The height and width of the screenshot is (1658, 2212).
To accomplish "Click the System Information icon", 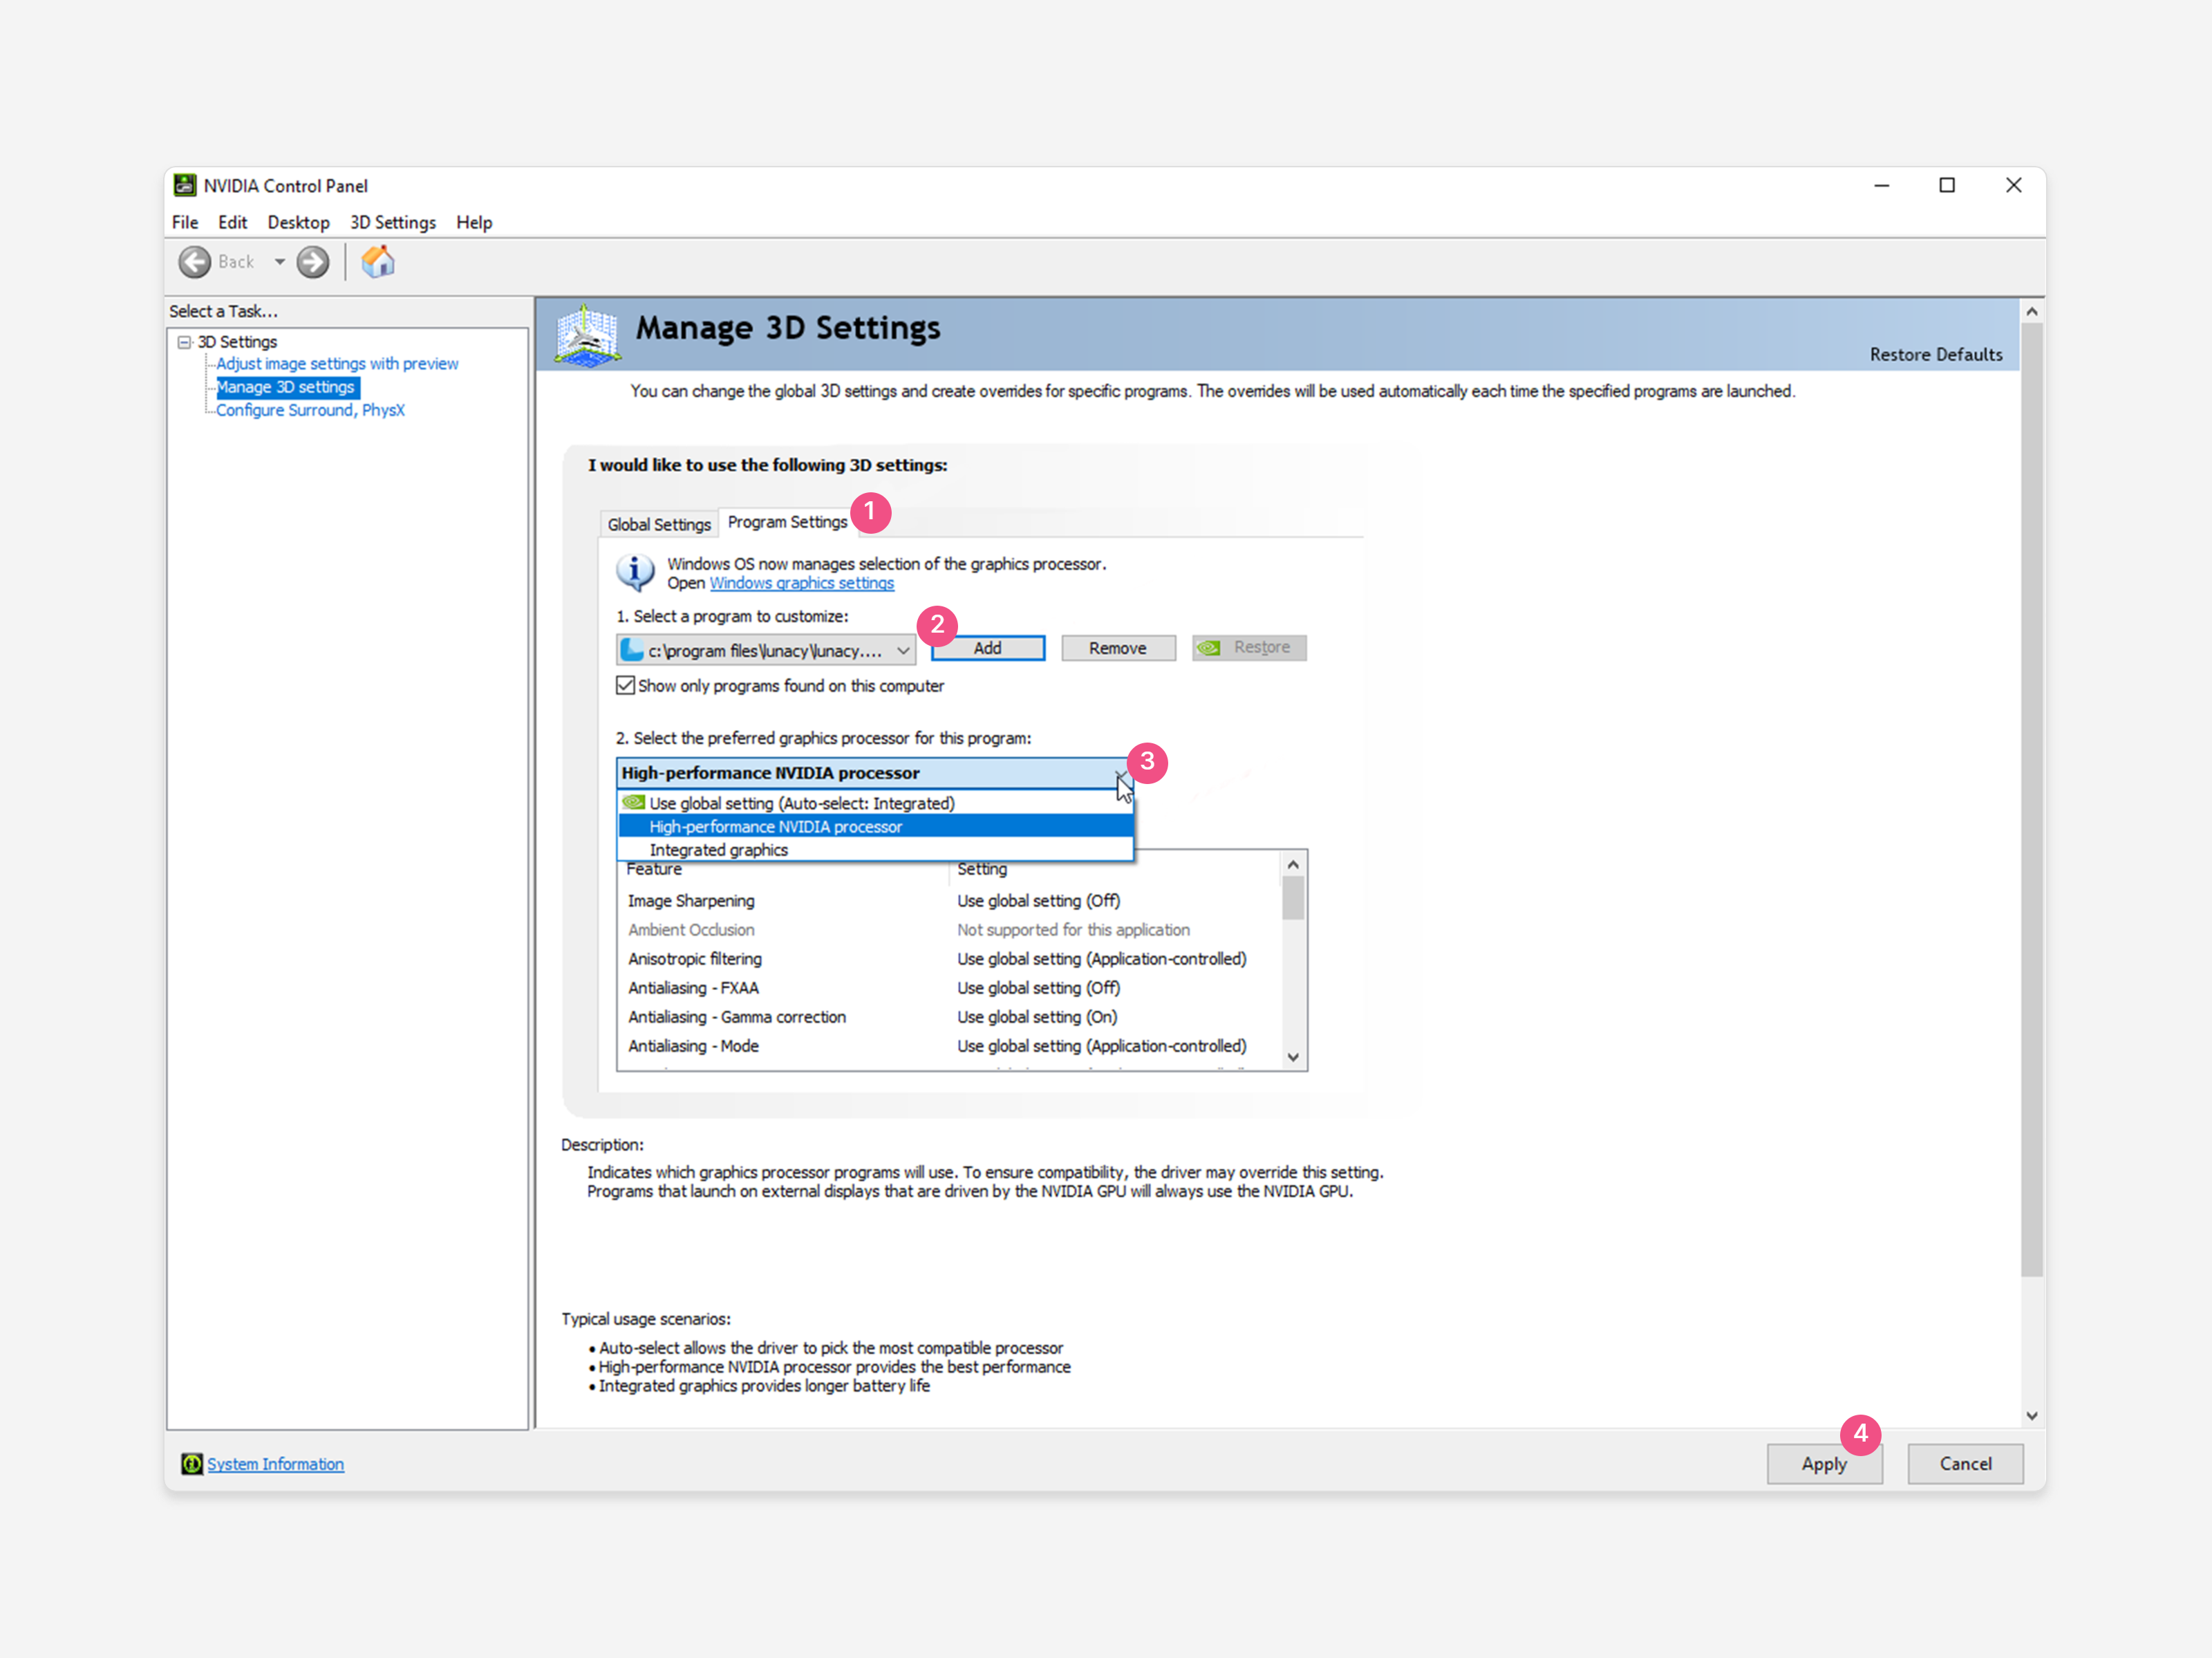I will pos(191,1464).
